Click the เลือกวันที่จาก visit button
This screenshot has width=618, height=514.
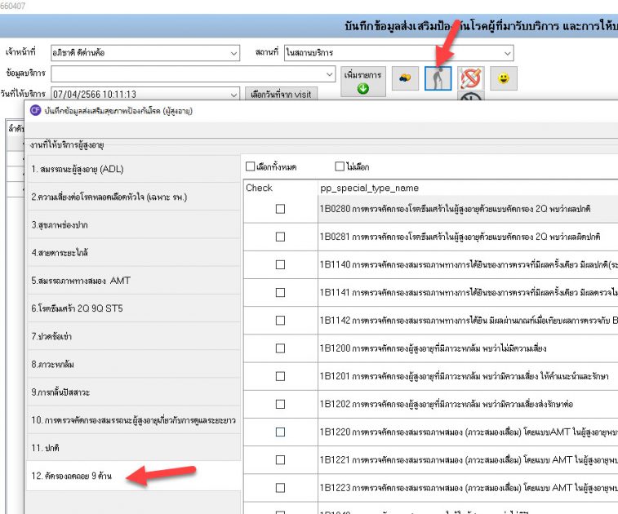[x=280, y=95]
